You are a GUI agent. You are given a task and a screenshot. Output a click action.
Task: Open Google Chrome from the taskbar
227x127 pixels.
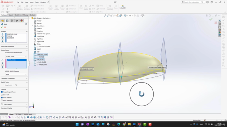[124, 124]
